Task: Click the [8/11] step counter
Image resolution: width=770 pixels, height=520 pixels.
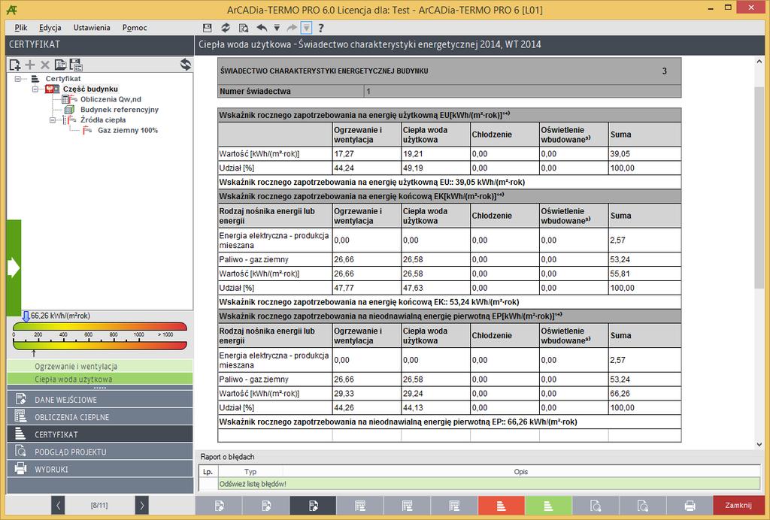Action: (99, 505)
